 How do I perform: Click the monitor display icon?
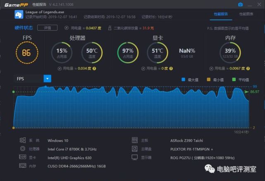click(135, 157)
